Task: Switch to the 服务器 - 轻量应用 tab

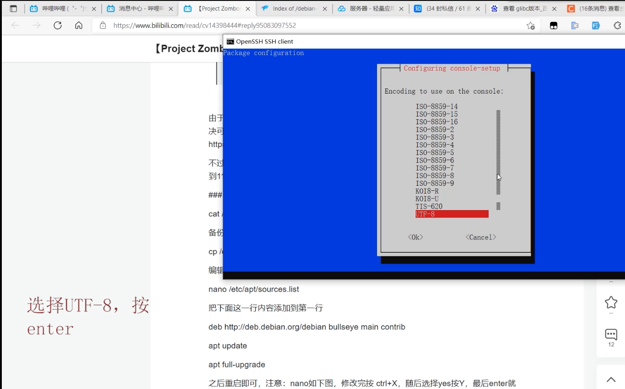Action: (371, 8)
